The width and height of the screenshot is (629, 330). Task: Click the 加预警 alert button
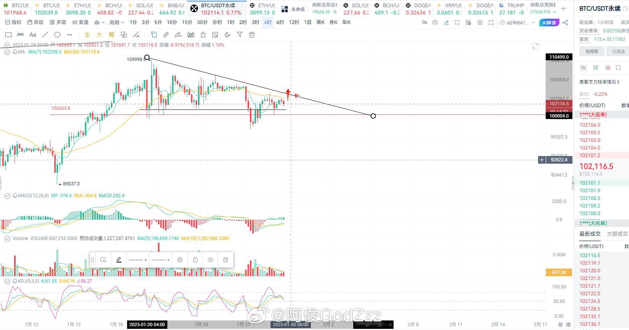pyautogui.click(x=592, y=51)
